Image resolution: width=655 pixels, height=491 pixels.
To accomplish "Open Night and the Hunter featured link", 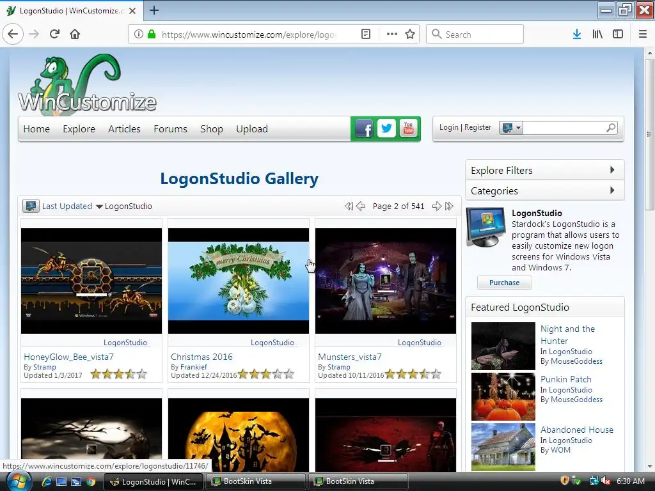I will point(567,335).
